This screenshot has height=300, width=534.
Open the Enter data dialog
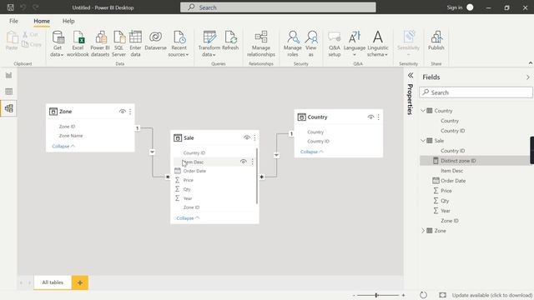pyautogui.click(x=135, y=44)
